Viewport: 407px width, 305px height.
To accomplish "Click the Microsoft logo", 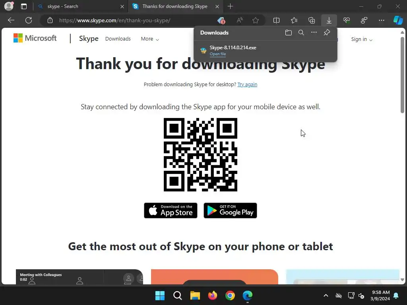I will 35,38.
